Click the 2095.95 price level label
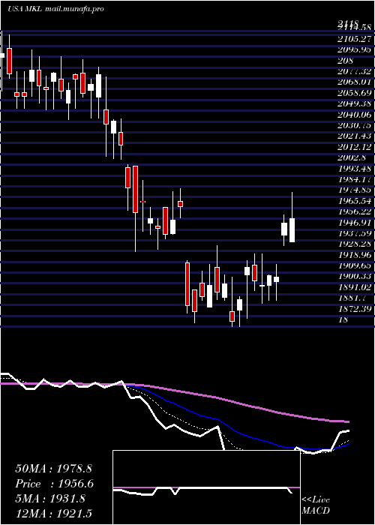Viewport: 375px width, 525px height. pyautogui.click(x=355, y=49)
